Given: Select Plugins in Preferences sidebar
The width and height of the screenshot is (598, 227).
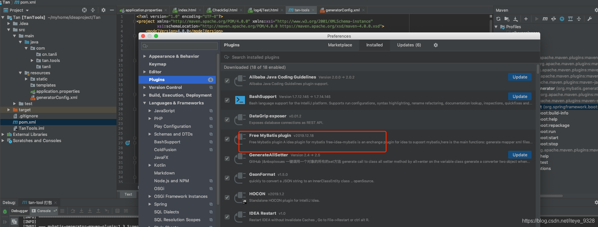Looking at the screenshot, I should [177, 80].
